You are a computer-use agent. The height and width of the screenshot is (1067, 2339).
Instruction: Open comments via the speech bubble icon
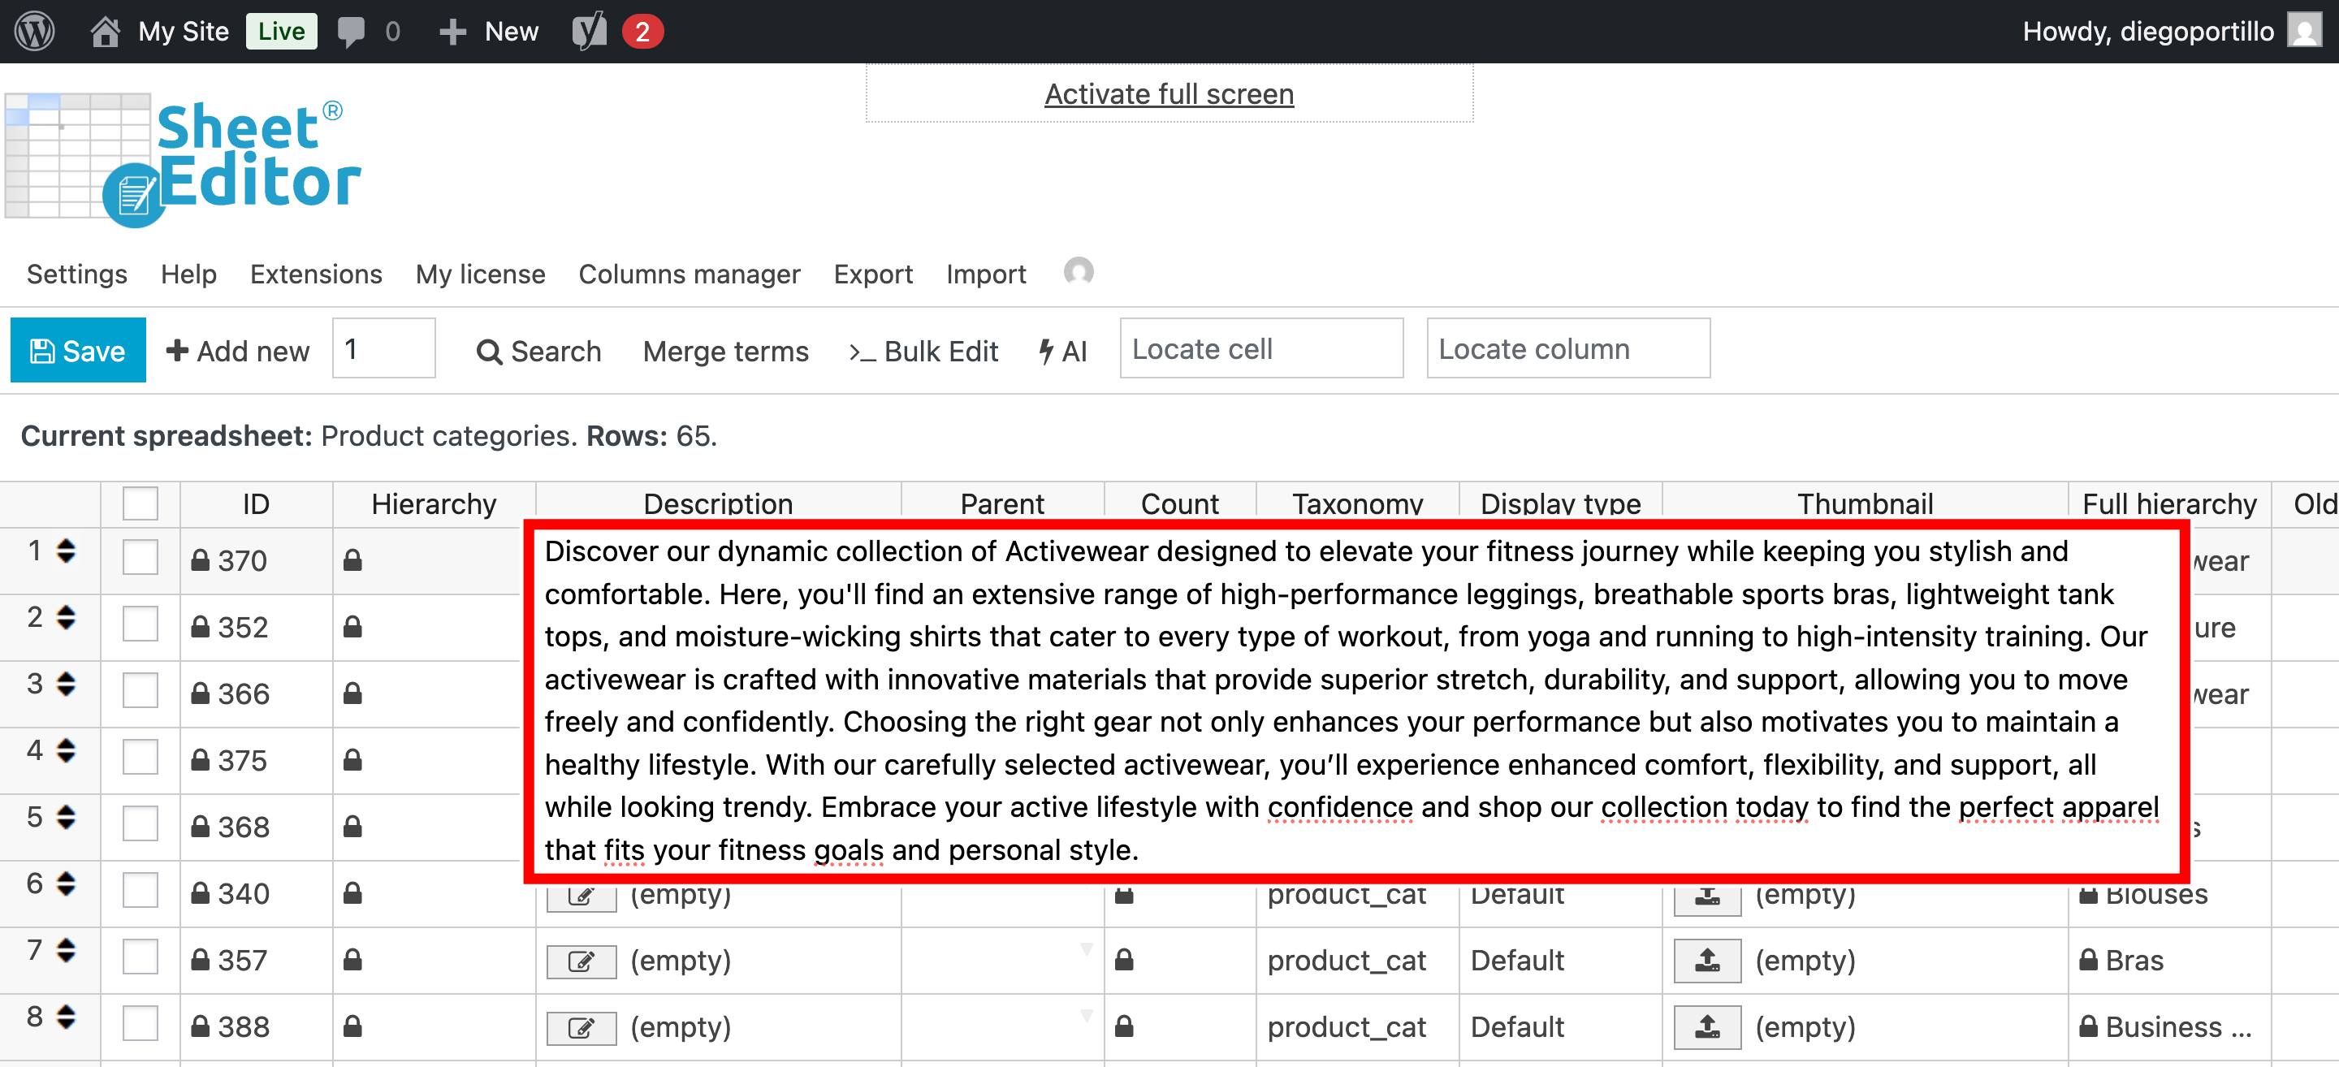click(x=352, y=30)
